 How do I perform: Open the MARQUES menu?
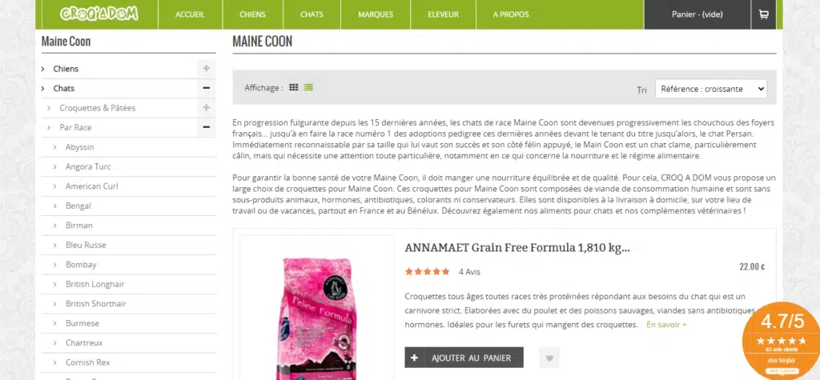click(376, 14)
